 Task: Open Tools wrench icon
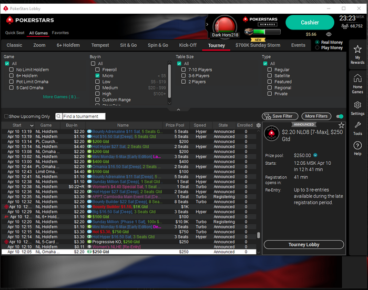click(357, 125)
